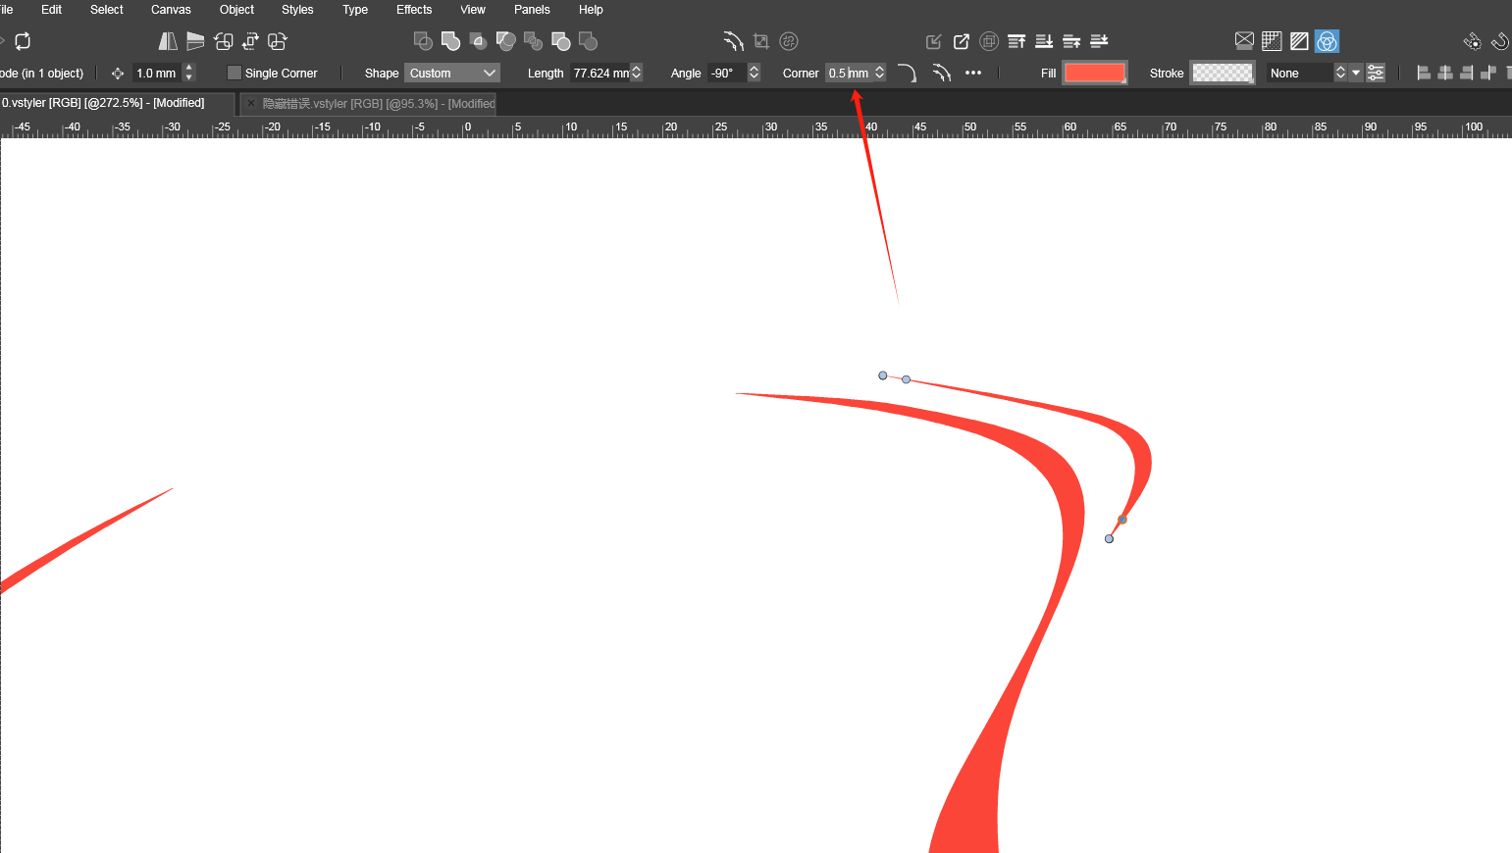Click the red Fill color swatch

[1094, 73]
